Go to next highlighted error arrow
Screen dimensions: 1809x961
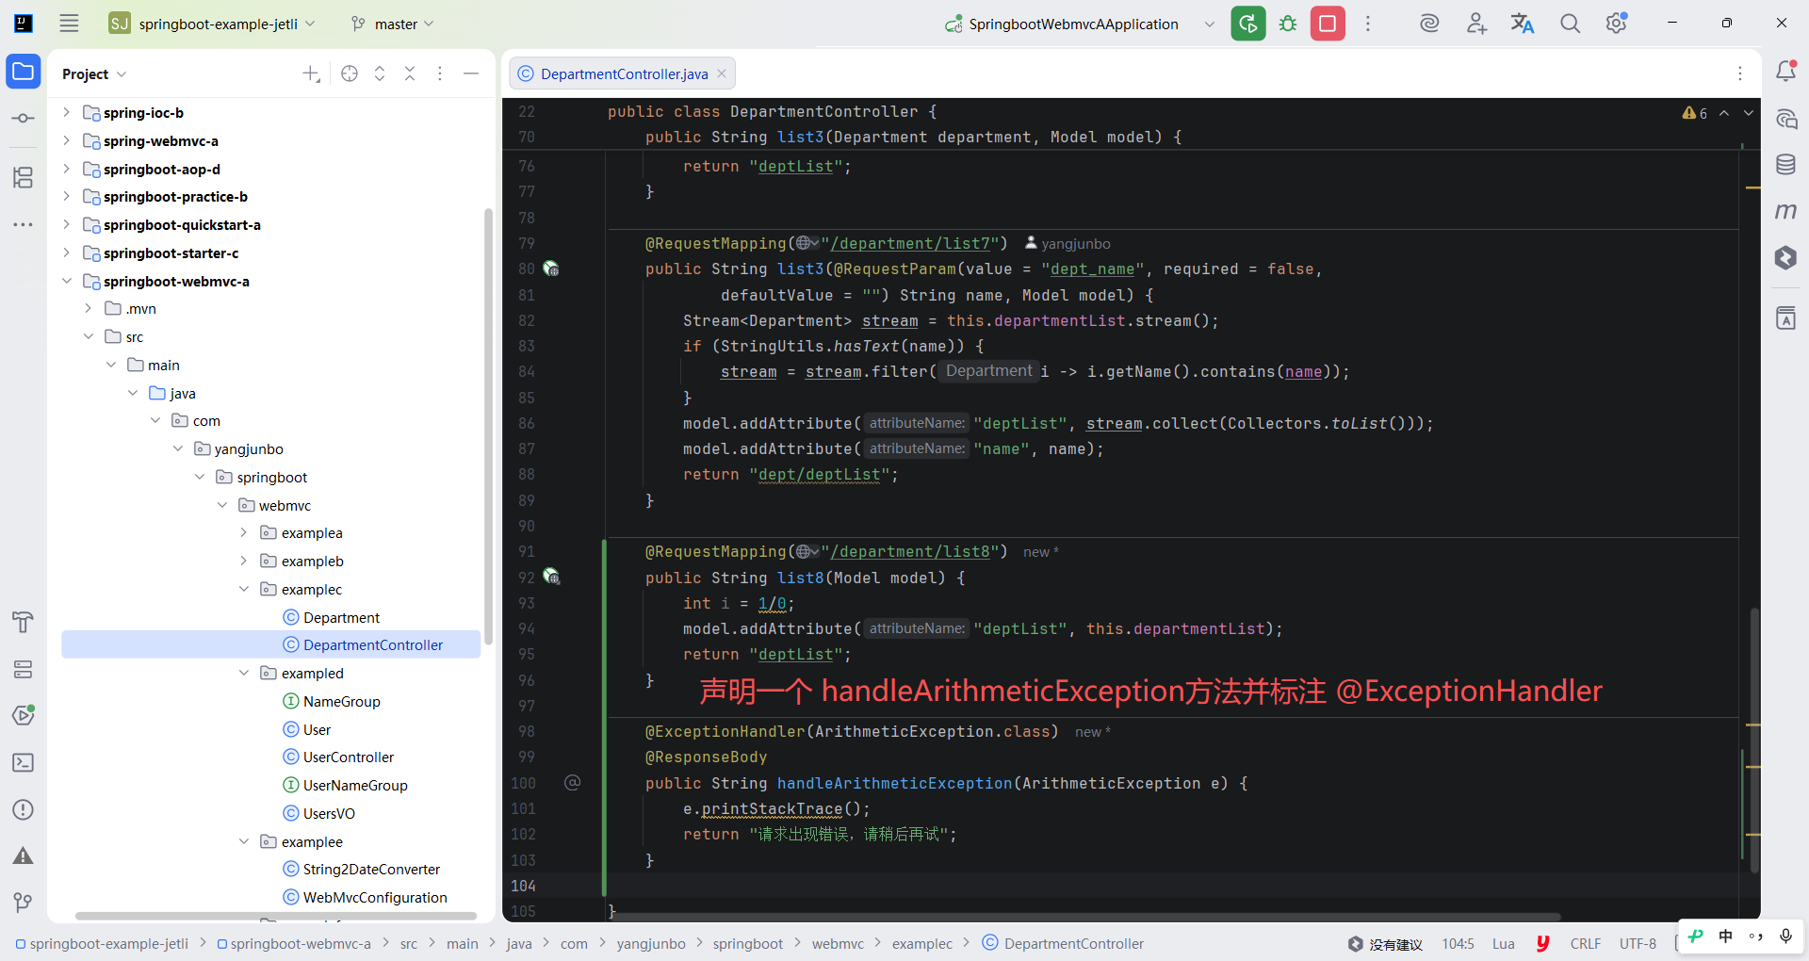coord(1749,113)
